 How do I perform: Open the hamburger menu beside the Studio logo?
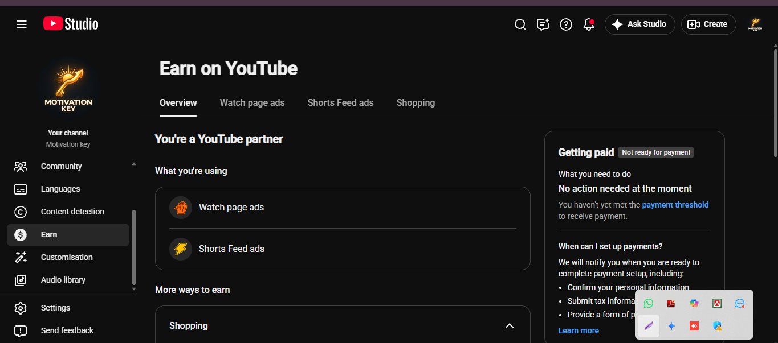22,24
